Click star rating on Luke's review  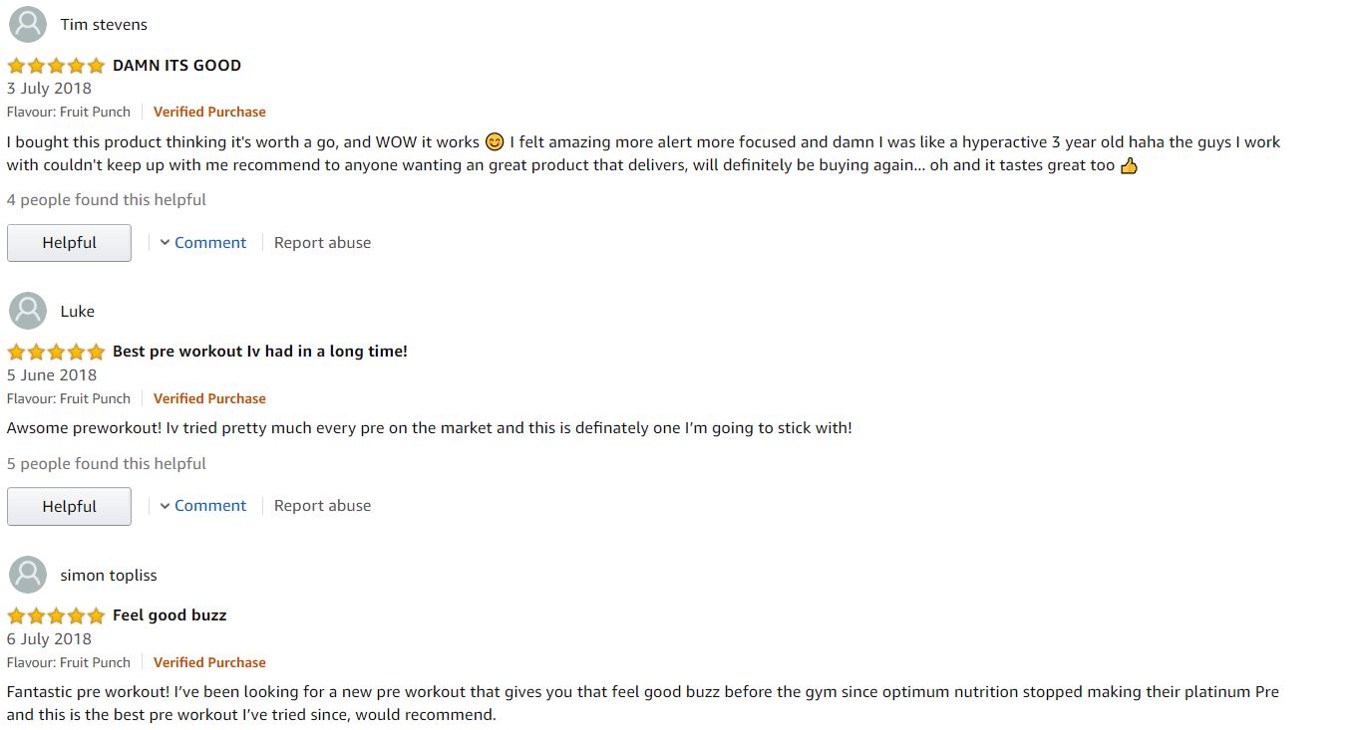(56, 352)
